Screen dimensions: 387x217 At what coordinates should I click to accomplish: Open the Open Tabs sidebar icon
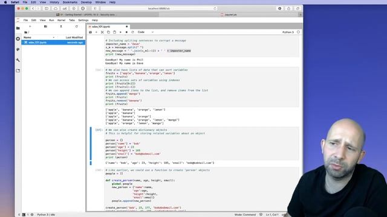[x=18, y=71]
